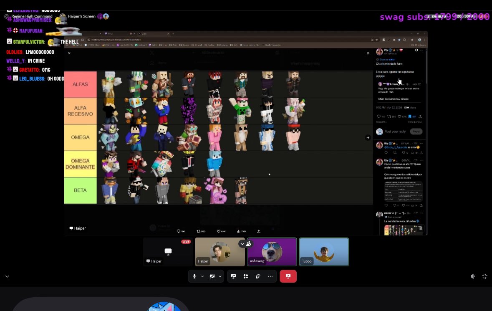
Task: View the analytics count under the photo
Action: click(x=241, y=231)
